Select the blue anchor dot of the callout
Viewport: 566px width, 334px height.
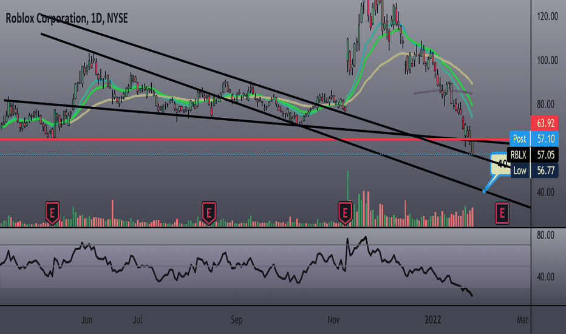point(484,191)
